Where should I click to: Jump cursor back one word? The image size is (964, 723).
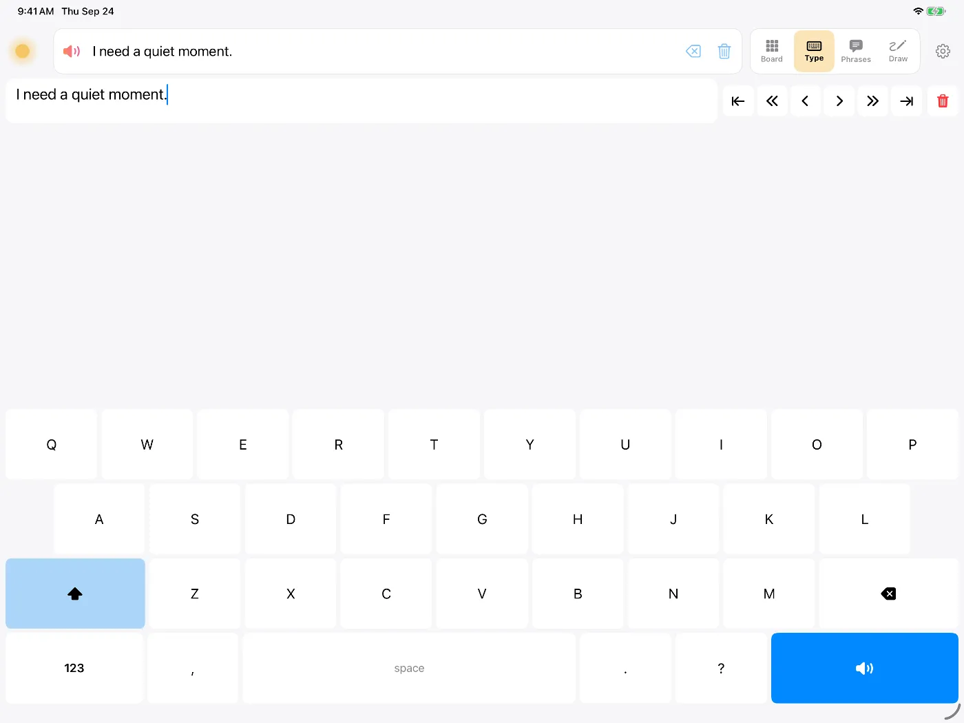click(772, 101)
